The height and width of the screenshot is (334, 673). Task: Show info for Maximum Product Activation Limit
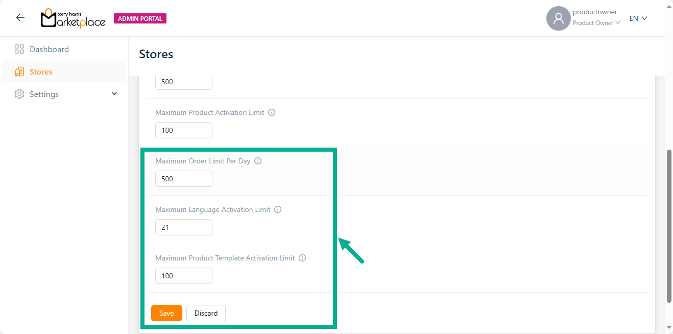[272, 112]
